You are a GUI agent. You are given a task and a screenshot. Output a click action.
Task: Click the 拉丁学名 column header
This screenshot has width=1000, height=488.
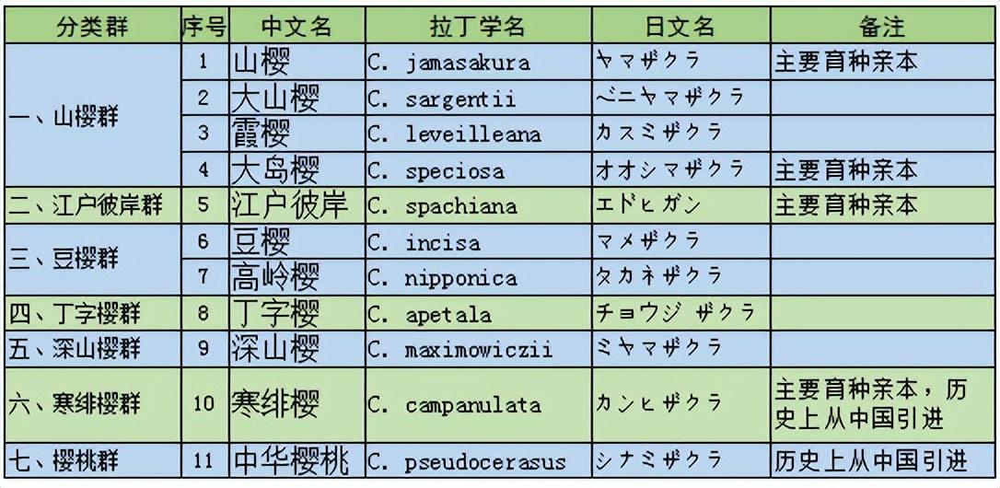[x=478, y=26]
